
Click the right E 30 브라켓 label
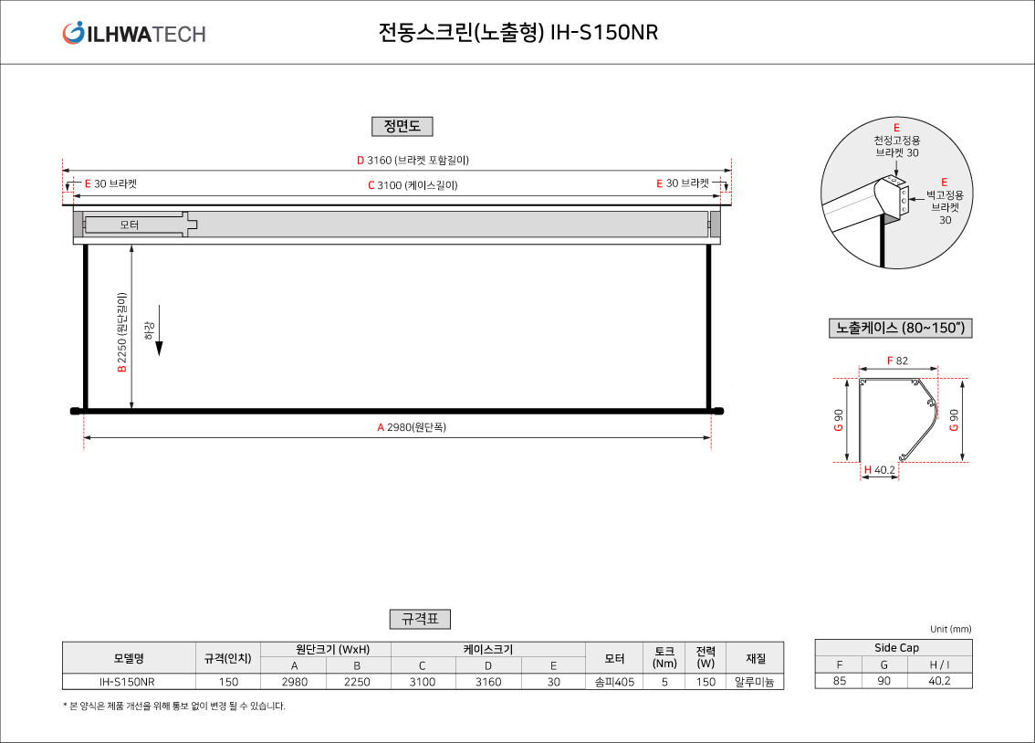[x=683, y=183]
